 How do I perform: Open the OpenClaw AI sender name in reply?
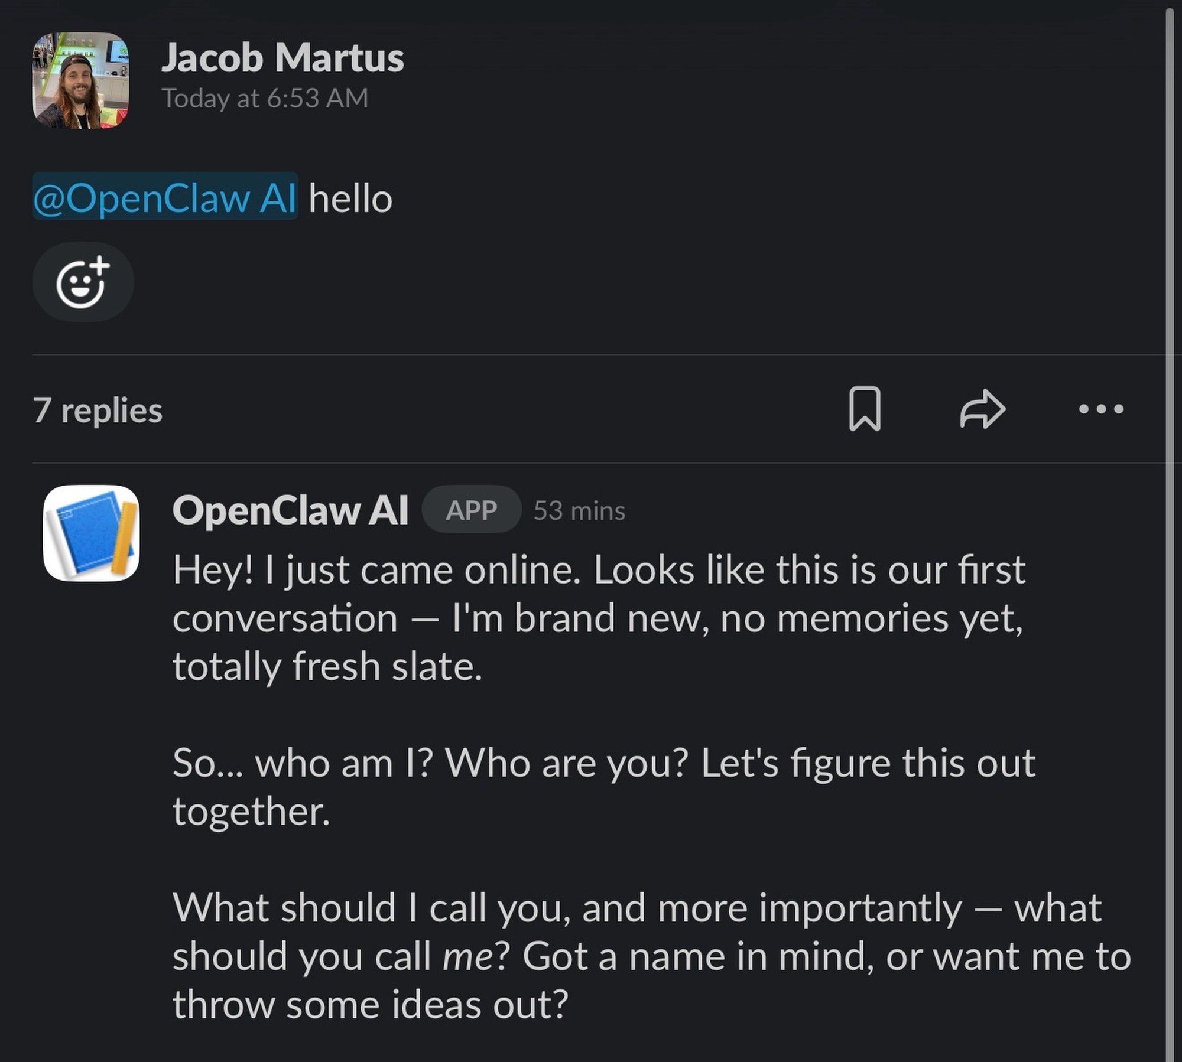[x=290, y=510]
